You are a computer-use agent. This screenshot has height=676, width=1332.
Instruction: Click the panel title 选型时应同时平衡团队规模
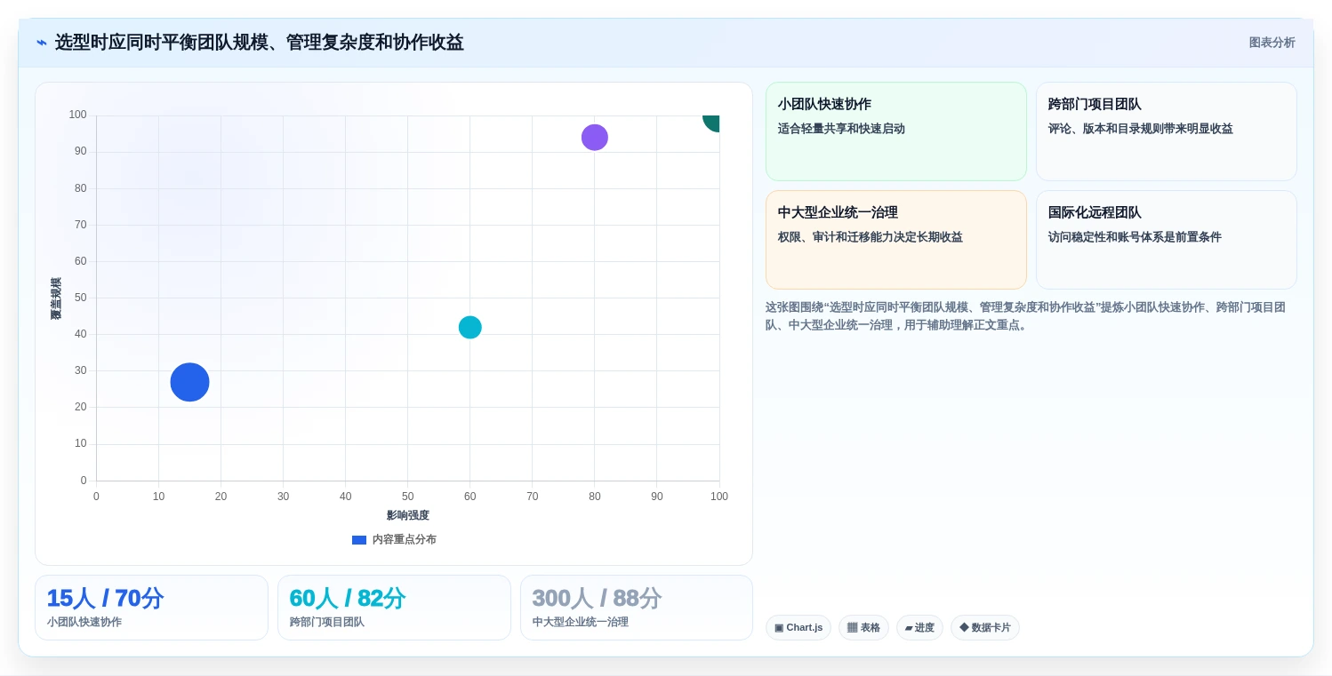(259, 43)
